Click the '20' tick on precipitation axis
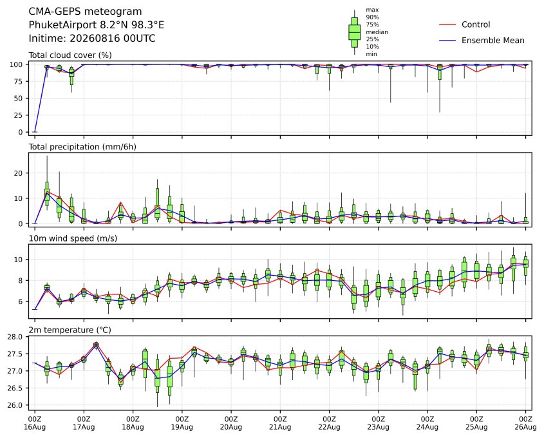544x438 pixels. pos(19,173)
